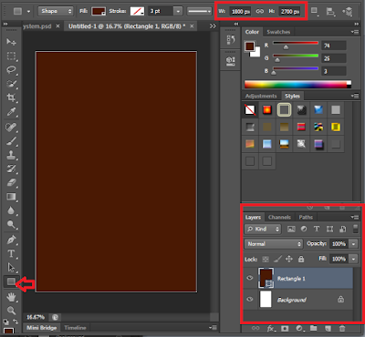Open the Kind filter dropdown
The width and height of the screenshot is (365, 337).
[x=263, y=229]
